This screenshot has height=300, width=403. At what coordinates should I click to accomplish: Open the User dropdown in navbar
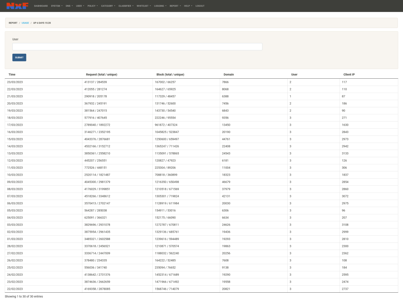80,6
